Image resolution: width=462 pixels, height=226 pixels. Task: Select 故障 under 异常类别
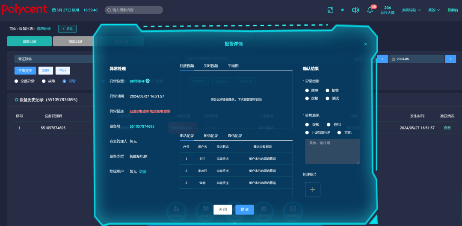(x=307, y=91)
